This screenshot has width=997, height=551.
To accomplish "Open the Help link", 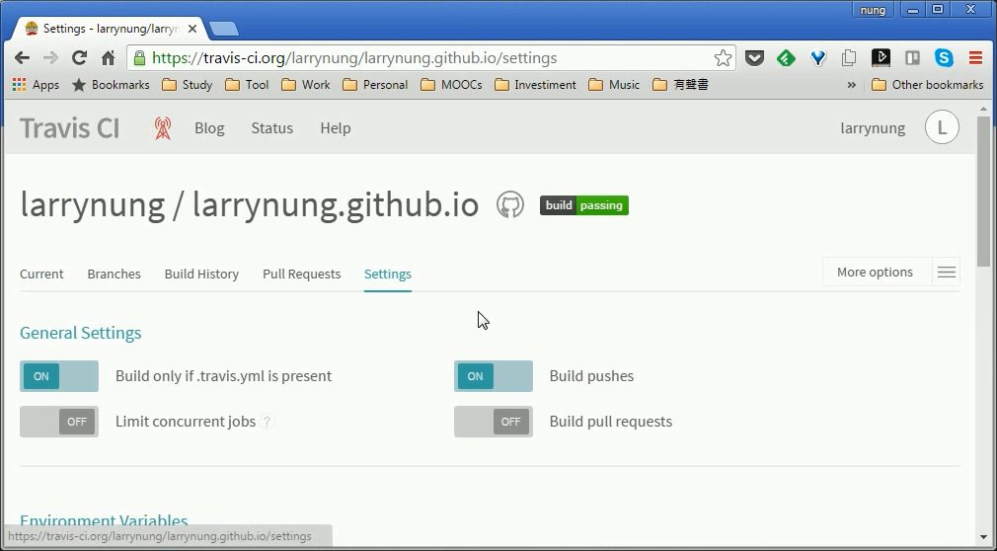I will 335,128.
